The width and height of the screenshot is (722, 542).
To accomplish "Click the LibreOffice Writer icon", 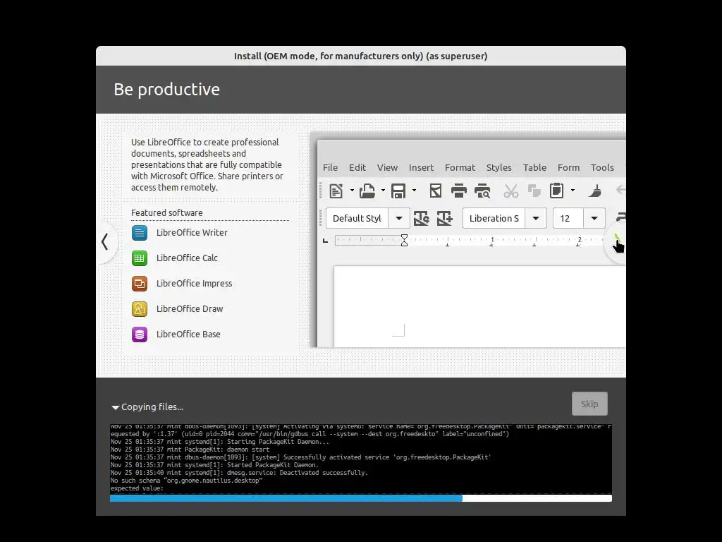I will pyautogui.click(x=140, y=233).
